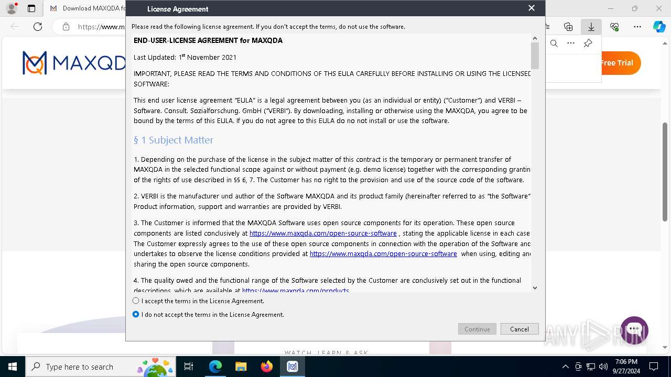The width and height of the screenshot is (671, 377).
Task: Close the License Agreement dialog
Action: [531, 8]
